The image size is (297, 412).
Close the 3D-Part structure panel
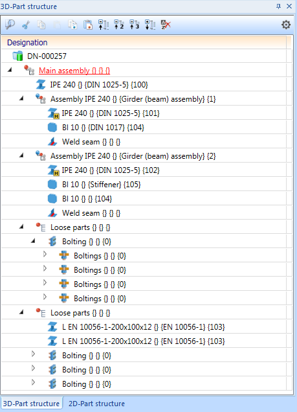[x=289, y=6]
